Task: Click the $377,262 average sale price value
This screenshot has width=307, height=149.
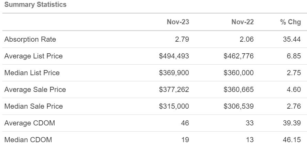Action: pos(174,90)
